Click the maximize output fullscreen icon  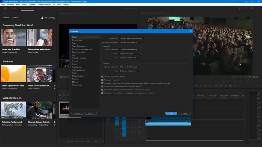click(x=258, y=8)
